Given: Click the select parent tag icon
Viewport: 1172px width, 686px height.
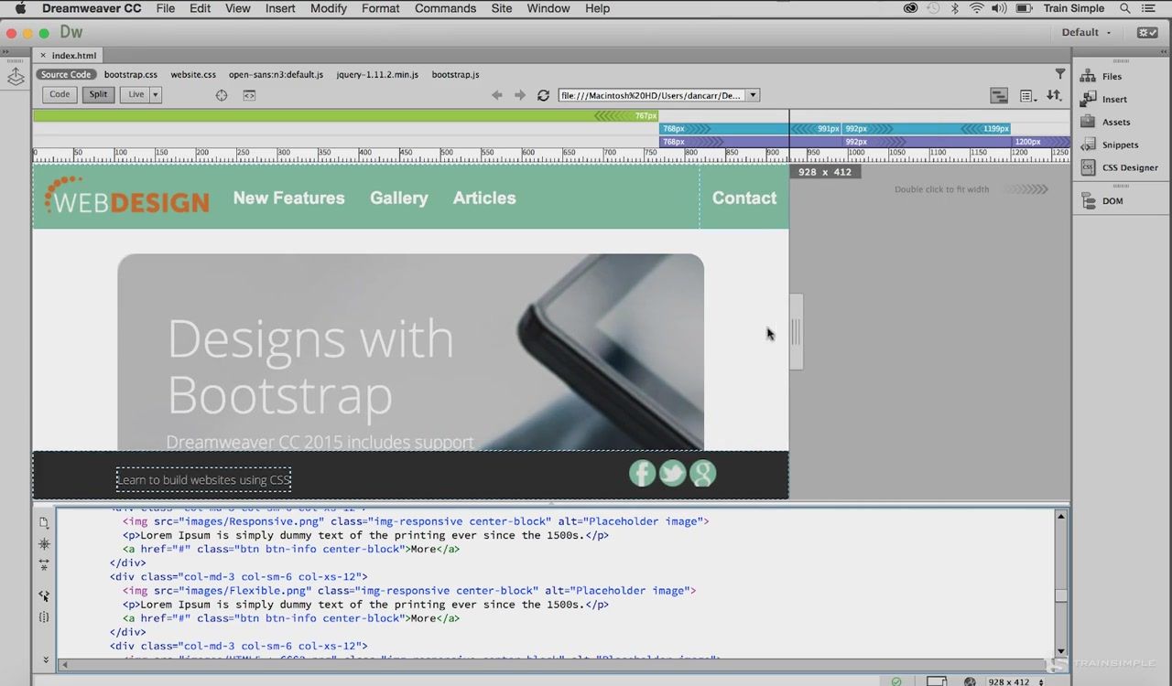Looking at the screenshot, I should coord(44,595).
